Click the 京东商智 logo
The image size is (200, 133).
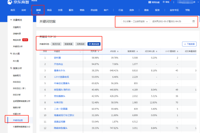pos(18,2)
